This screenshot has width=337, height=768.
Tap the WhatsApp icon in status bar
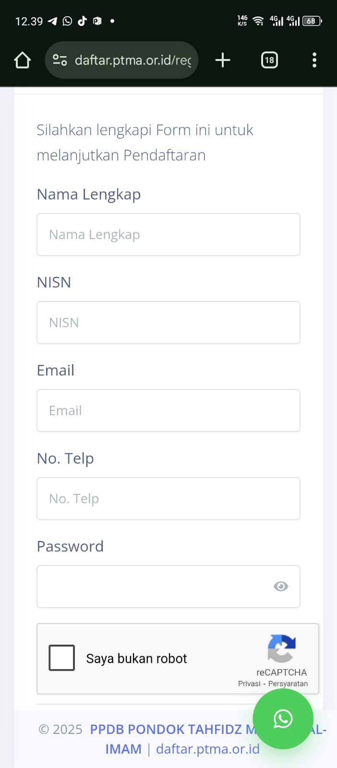click(67, 21)
